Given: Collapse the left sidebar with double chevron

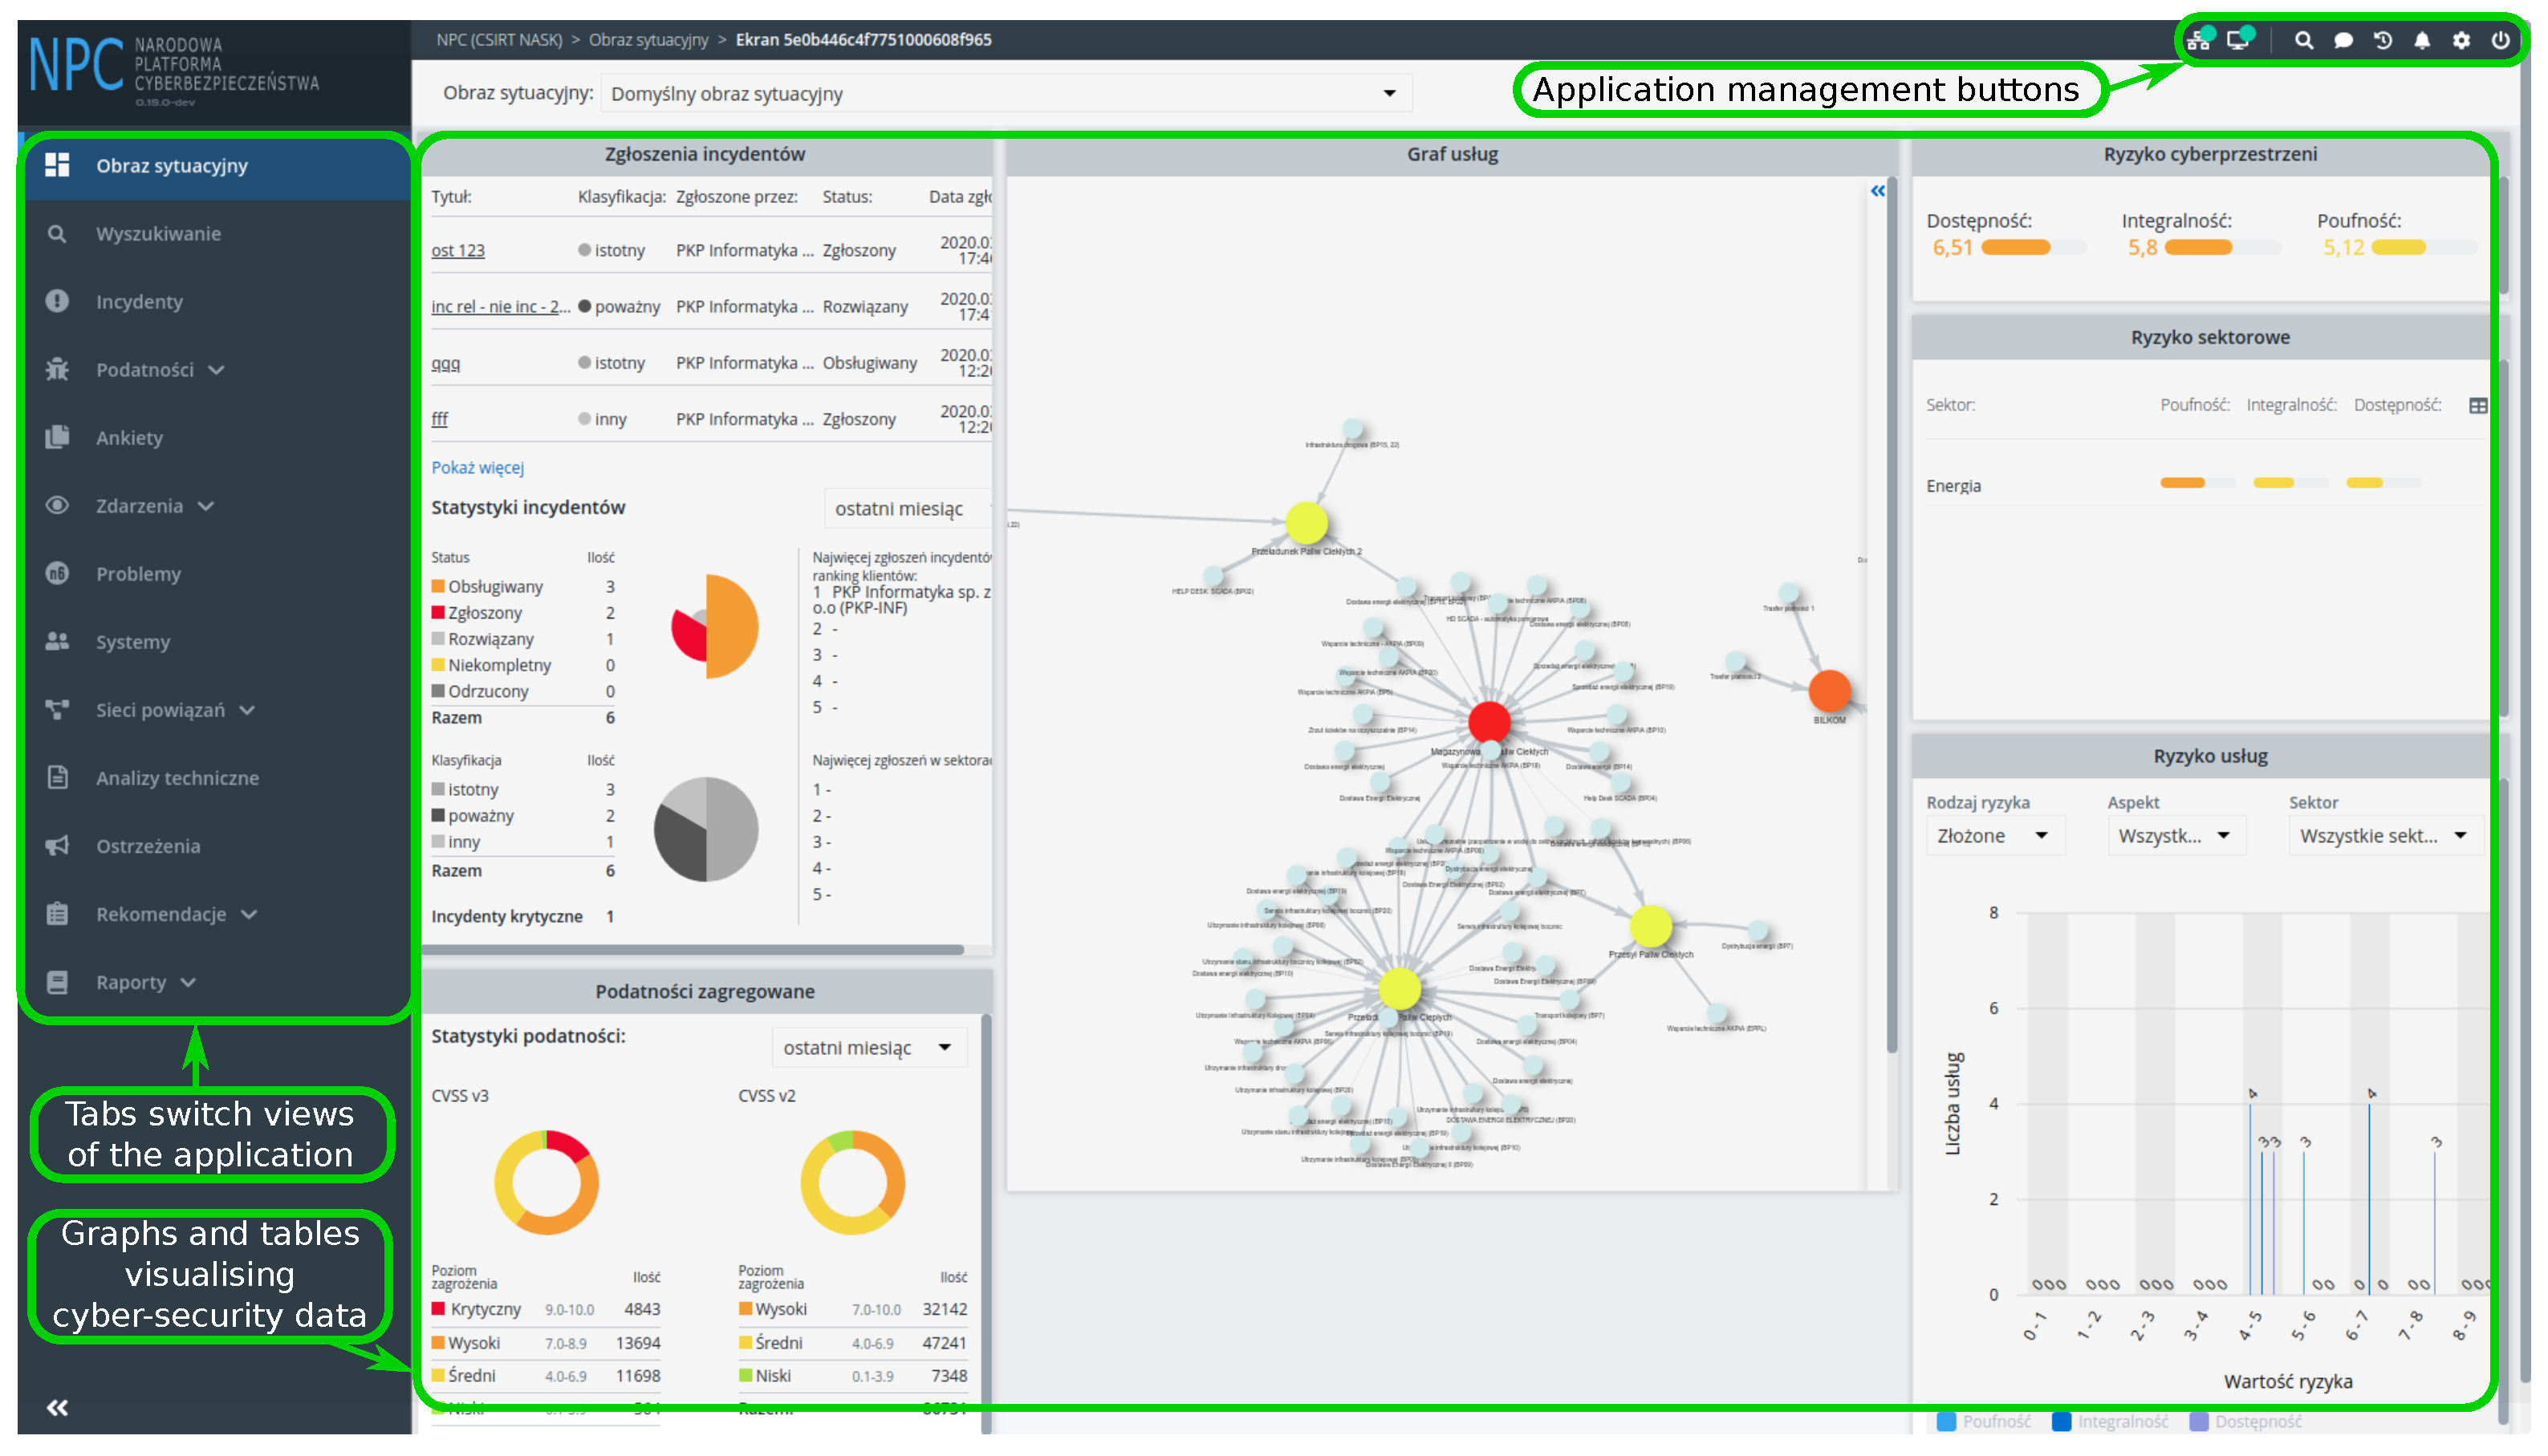Looking at the screenshot, I should tap(57, 1408).
